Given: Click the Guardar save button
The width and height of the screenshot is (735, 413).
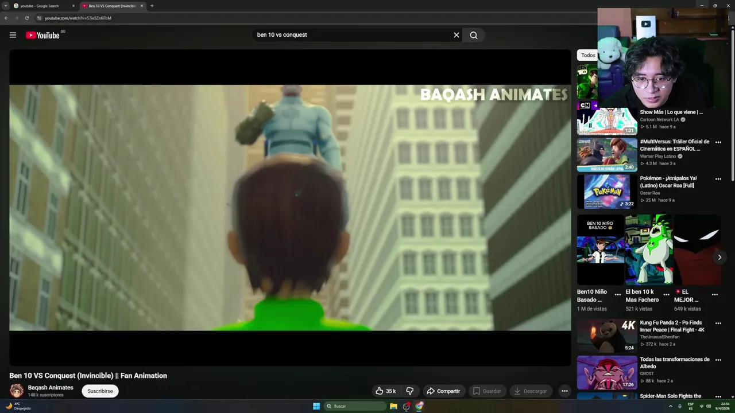Looking at the screenshot, I should [486, 391].
